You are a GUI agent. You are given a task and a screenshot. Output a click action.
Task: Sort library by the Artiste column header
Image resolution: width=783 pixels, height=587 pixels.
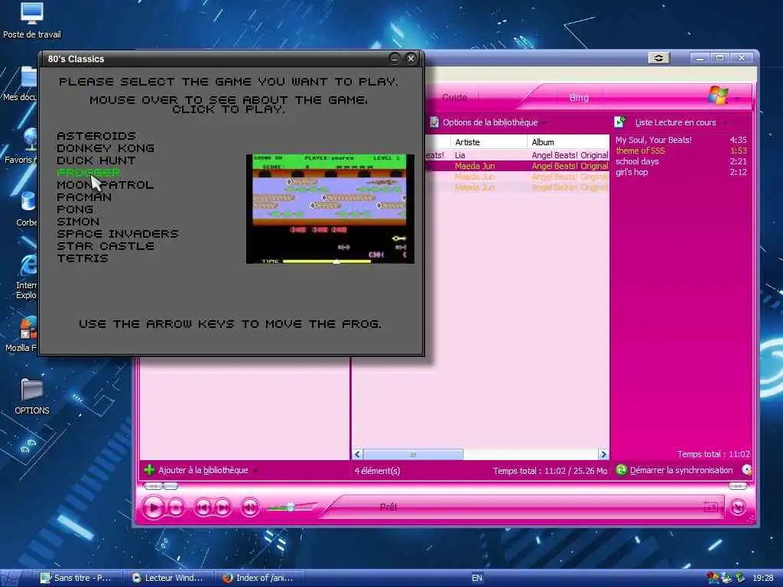pyautogui.click(x=489, y=142)
